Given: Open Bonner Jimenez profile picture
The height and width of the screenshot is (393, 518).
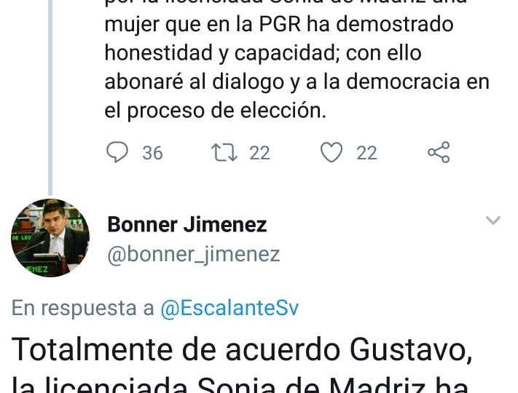Looking at the screenshot, I should pyautogui.click(x=50, y=238).
